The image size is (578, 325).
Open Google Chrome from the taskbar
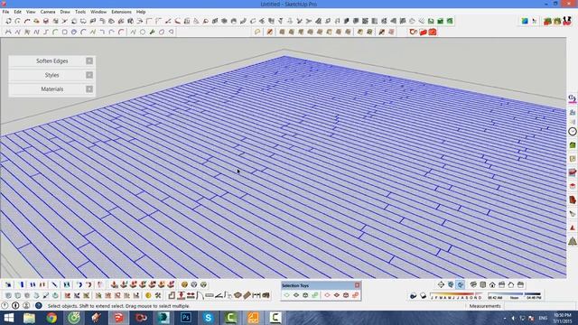tap(51, 318)
